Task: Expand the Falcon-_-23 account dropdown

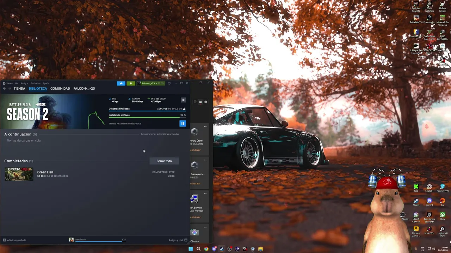Action: [150, 83]
